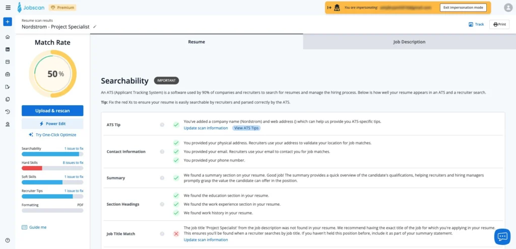Viewport: 516px width, 249px height.
Task: Exit impersonation mode
Action: coord(463,8)
